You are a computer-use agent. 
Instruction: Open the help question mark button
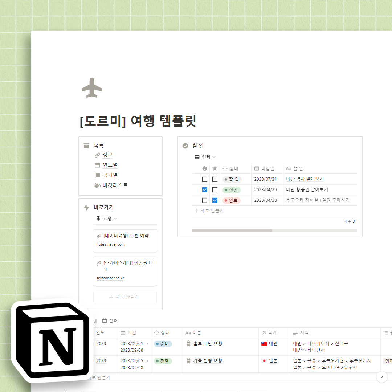pos(382,377)
